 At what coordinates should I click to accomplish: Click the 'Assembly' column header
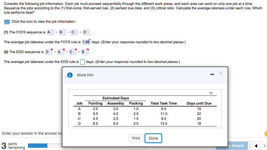click(116, 103)
